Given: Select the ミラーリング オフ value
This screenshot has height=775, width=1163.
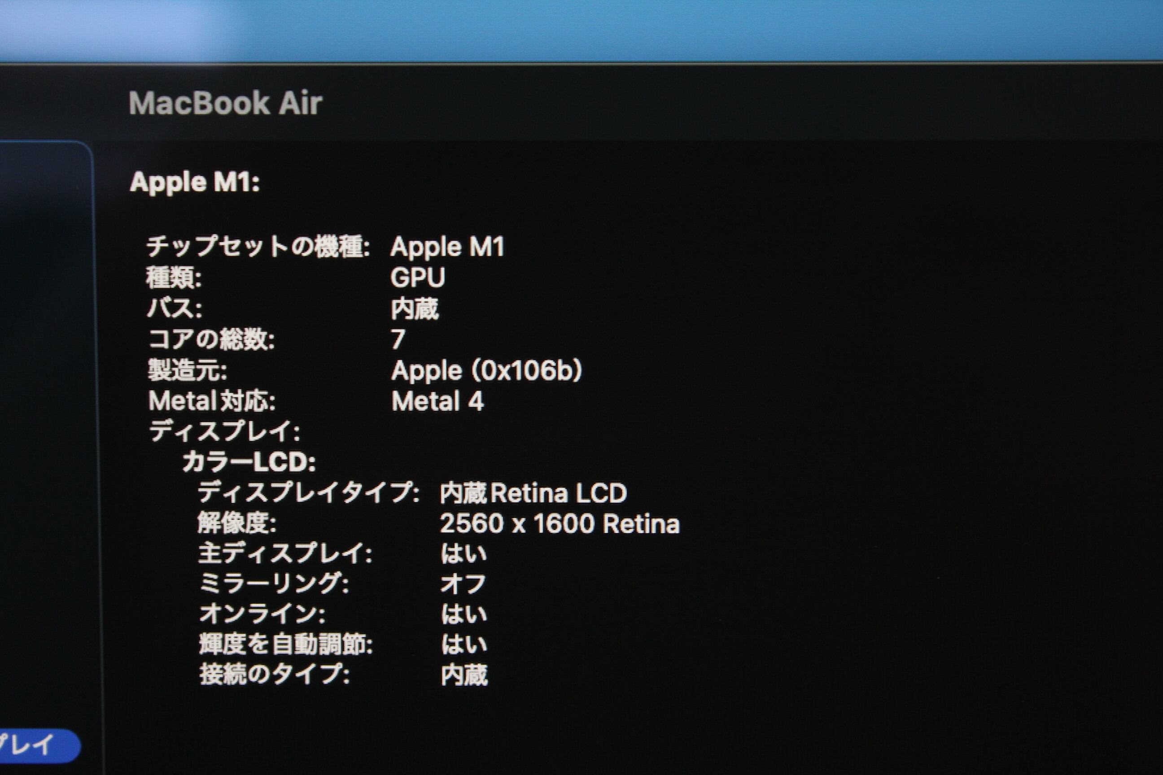Looking at the screenshot, I should coord(463,584).
